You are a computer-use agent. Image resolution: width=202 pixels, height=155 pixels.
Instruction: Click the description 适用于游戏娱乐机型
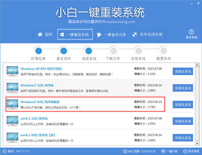point(65,91)
